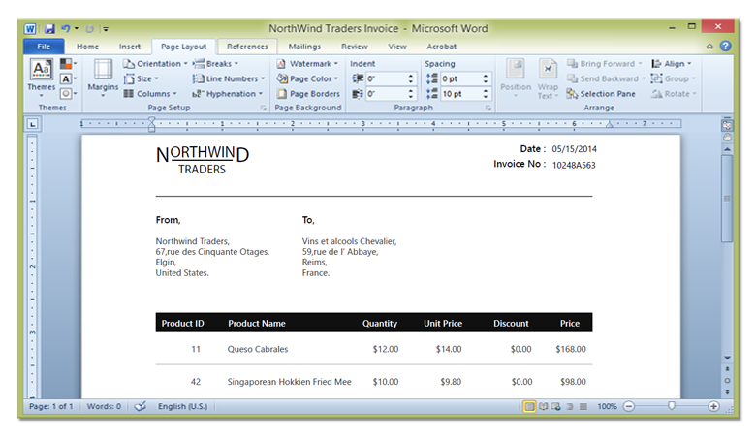Screen dimensions: 756x437
Task: Switch to Web Layout view
Action: 556,407
